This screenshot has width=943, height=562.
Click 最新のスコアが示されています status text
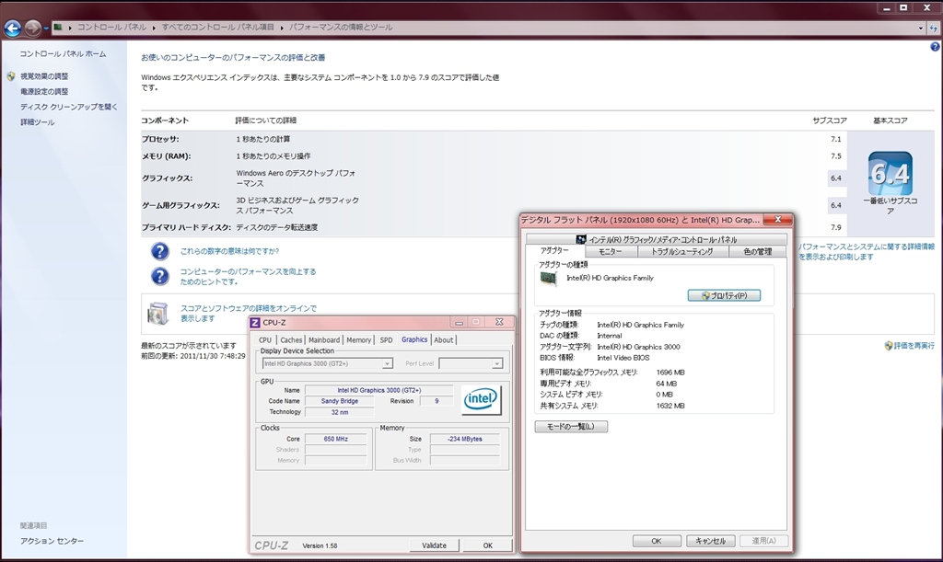point(189,346)
